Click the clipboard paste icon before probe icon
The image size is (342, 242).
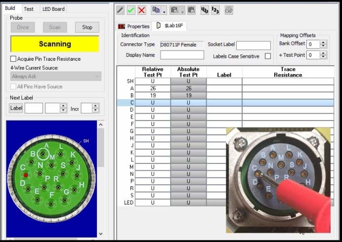(191, 10)
